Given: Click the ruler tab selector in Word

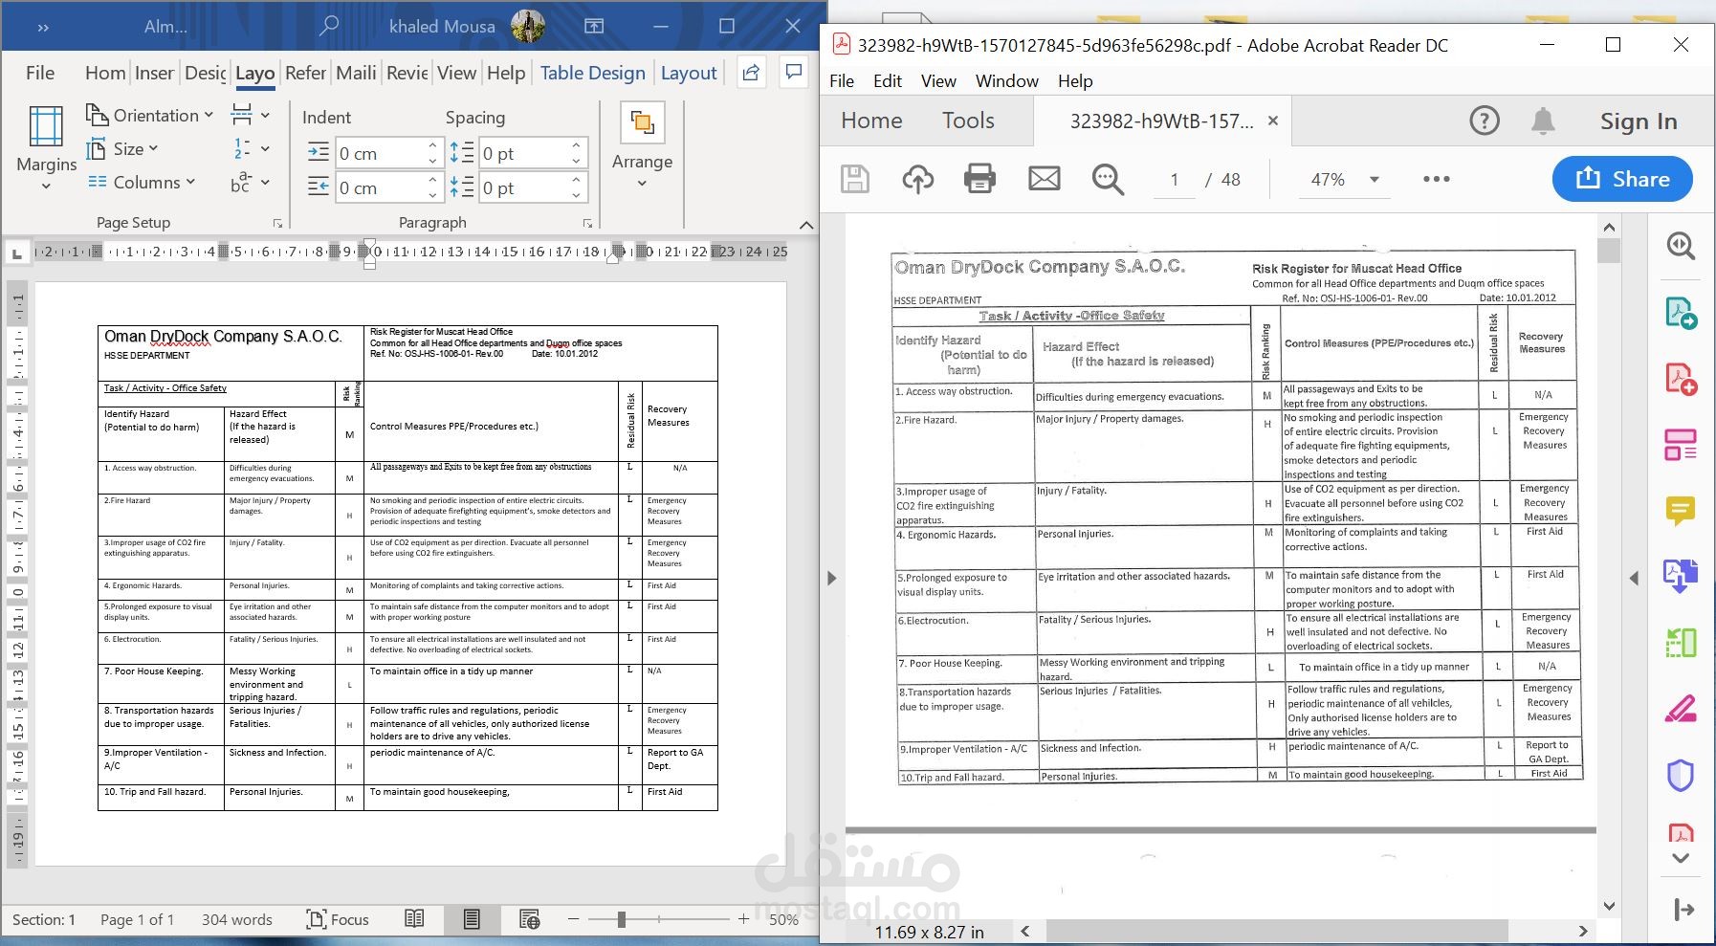Looking at the screenshot, I should (x=16, y=253).
